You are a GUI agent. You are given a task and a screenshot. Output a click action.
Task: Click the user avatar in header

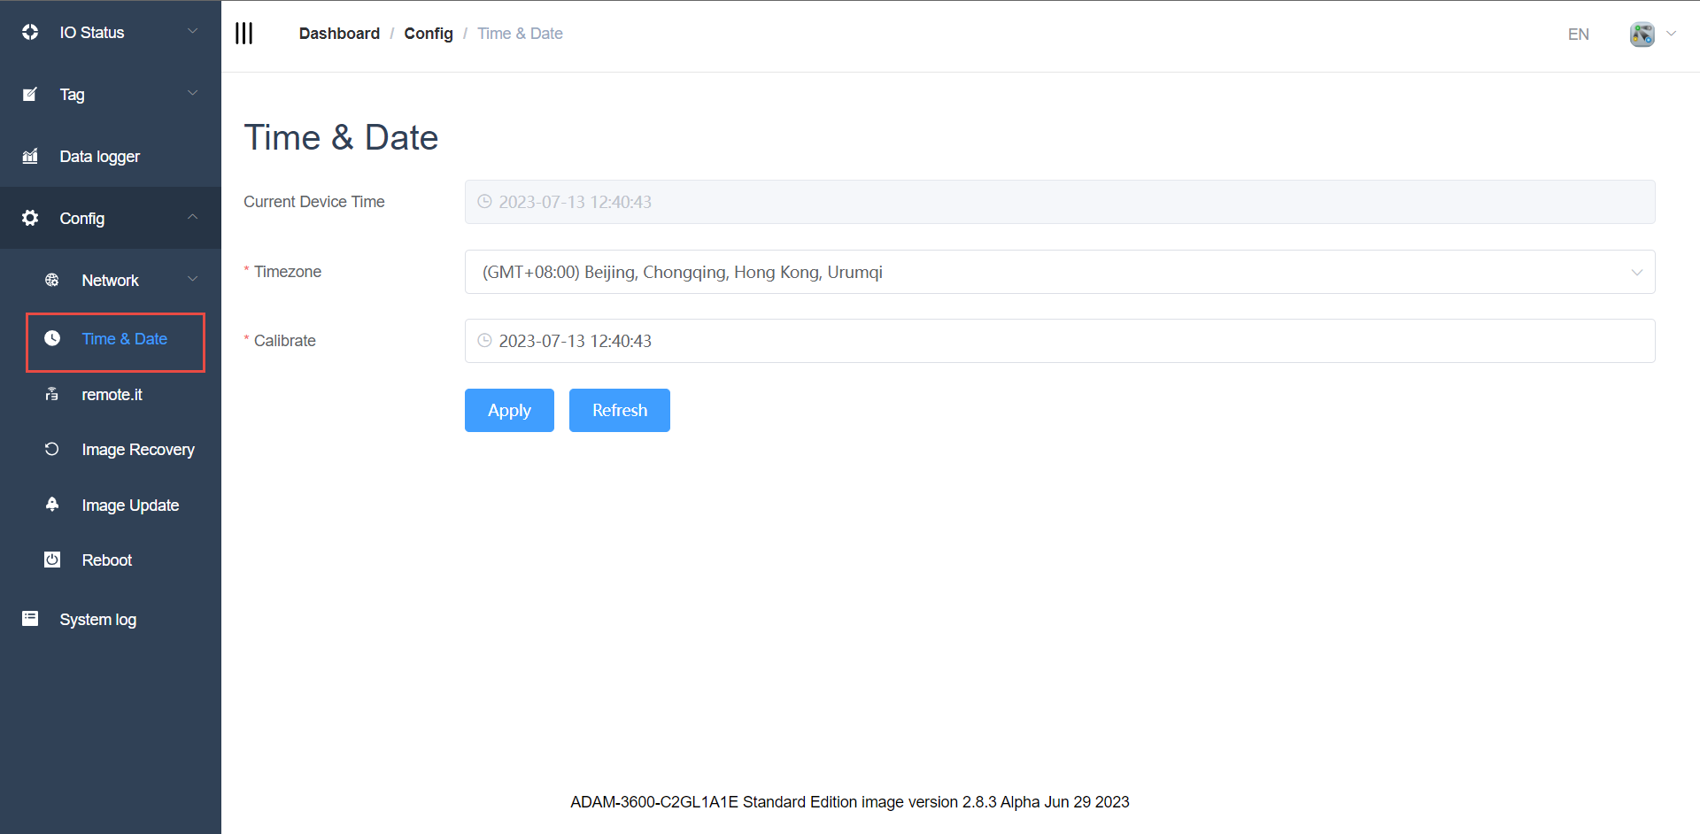1642,34
